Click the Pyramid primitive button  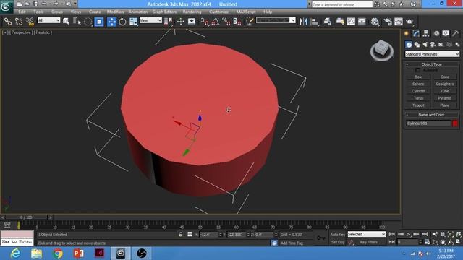click(445, 98)
